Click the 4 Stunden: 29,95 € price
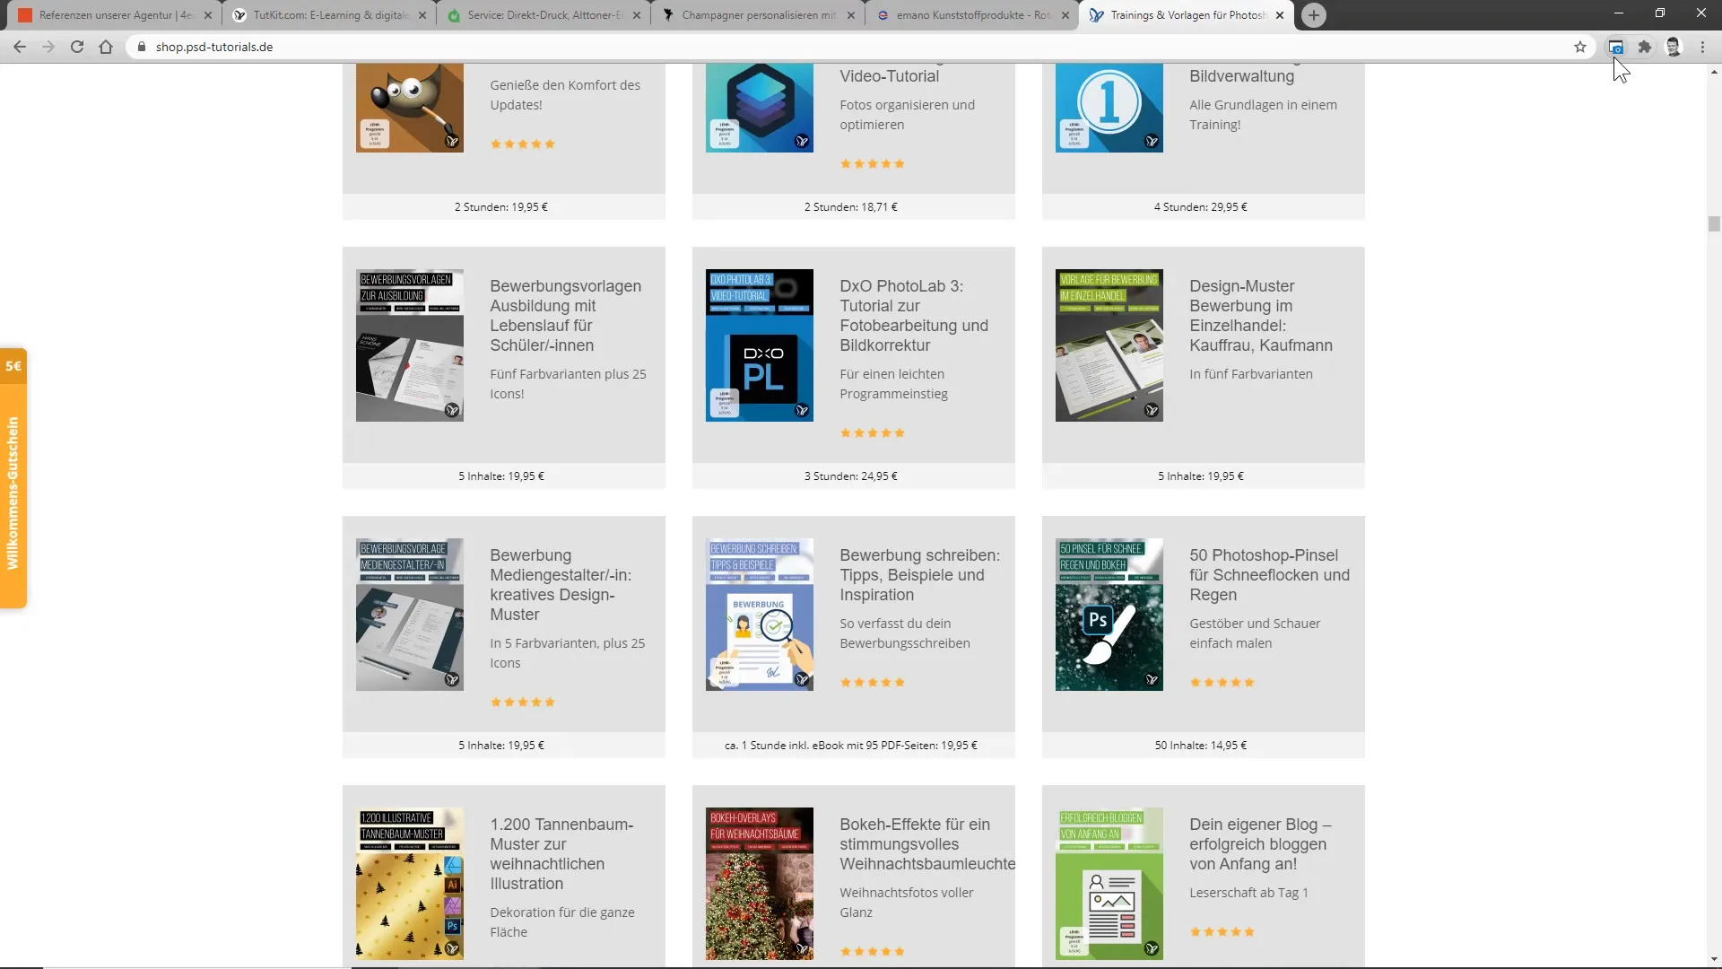The image size is (1722, 969). [1201, 207]
